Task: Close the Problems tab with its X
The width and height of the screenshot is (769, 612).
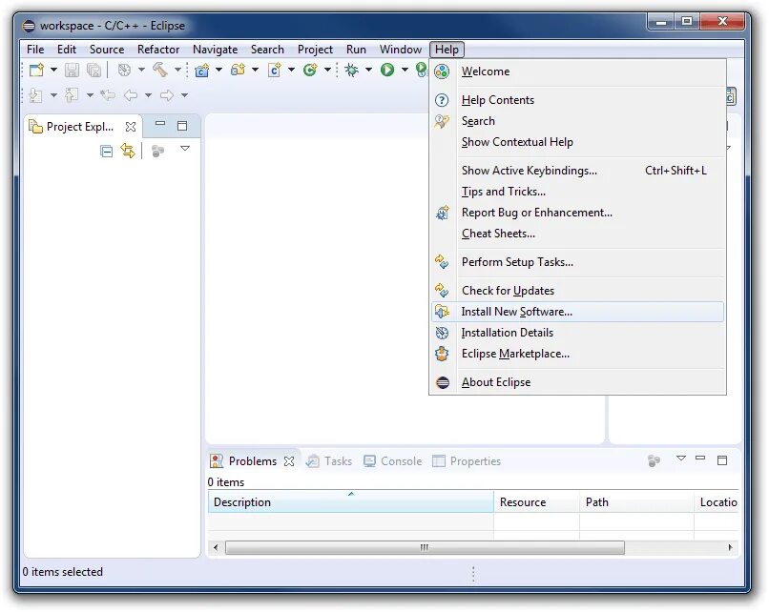Action: (289, 461)
